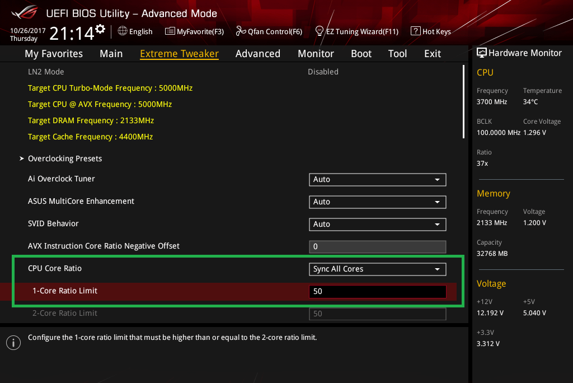The height and width of the screenshot is (383, 573).
Task: Select the Extreme Tweaker tab
Action: coord(180,54)
